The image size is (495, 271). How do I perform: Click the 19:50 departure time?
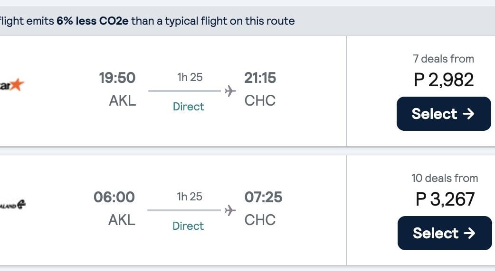(x=117, y=78)
